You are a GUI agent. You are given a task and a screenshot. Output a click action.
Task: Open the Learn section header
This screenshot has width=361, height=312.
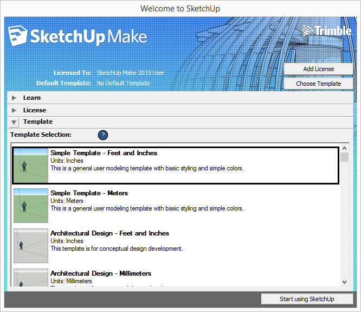pos(181,98)
